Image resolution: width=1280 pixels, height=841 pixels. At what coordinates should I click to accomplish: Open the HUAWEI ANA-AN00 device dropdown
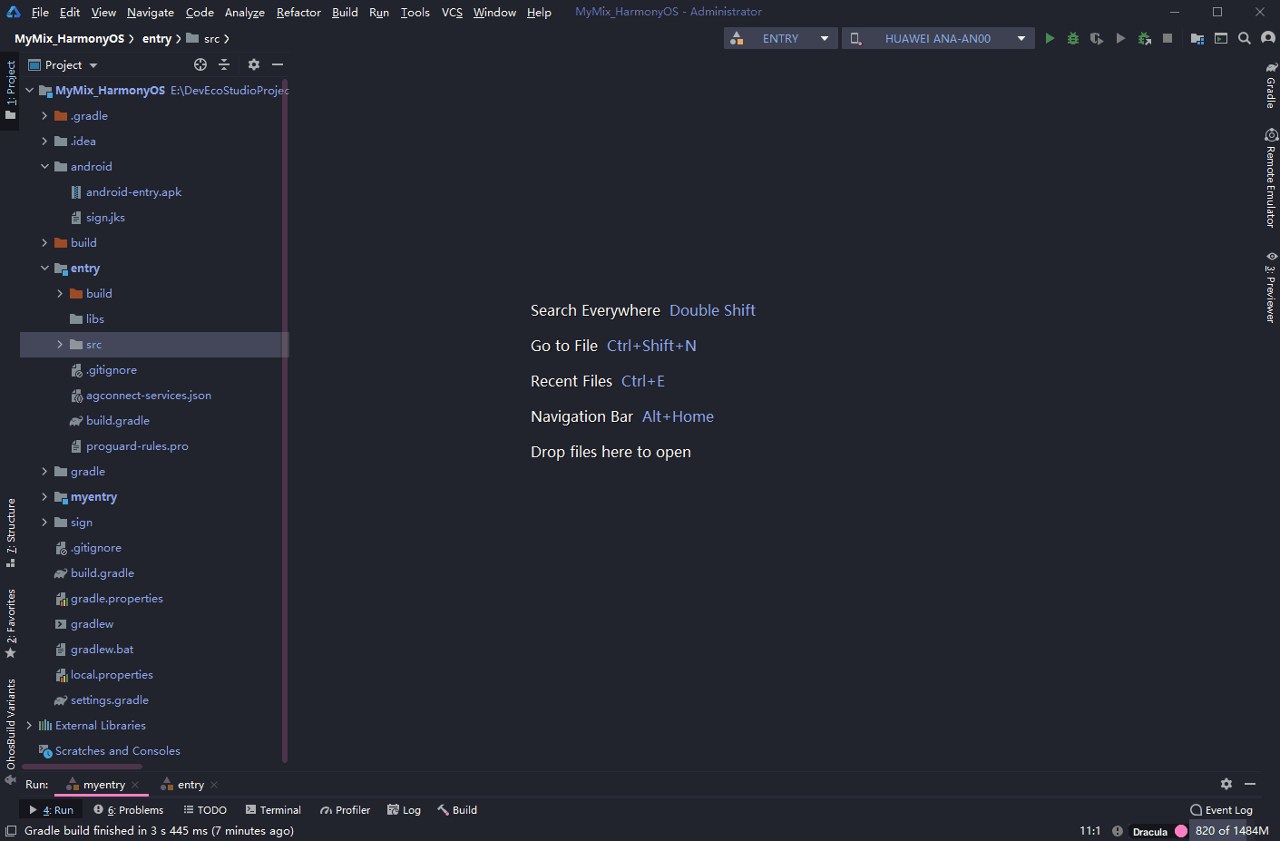tap(938, 38)
